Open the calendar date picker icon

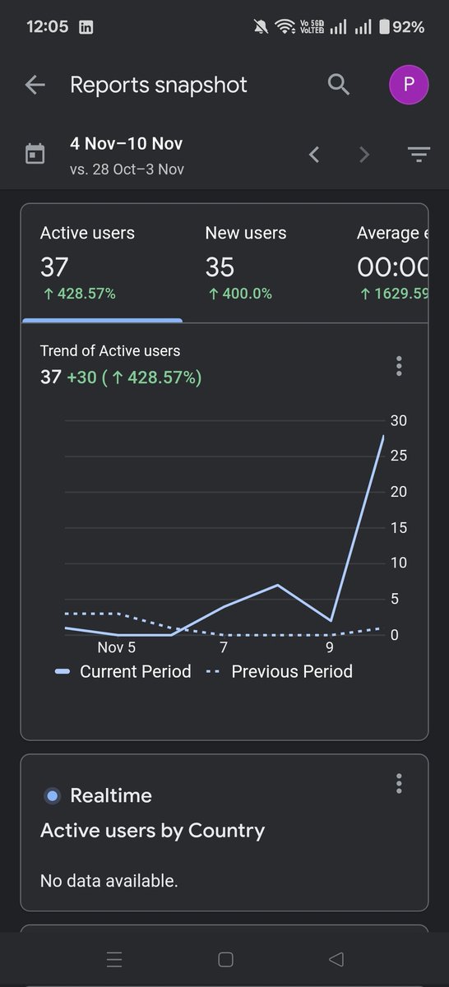tap(35, 154)
